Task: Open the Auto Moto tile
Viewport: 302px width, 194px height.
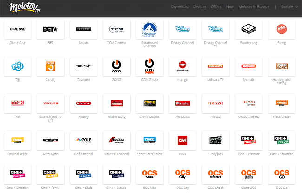Action: point(51,141)
